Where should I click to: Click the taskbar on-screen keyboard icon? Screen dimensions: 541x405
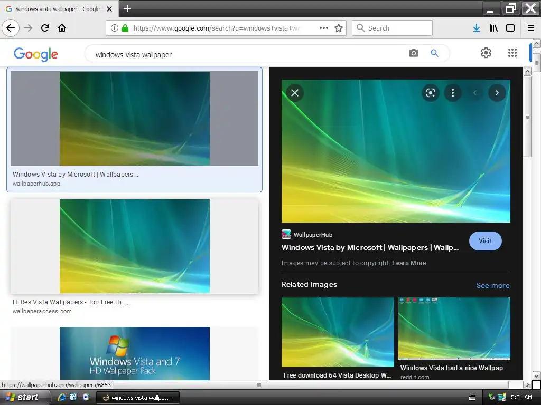[472, 398]
